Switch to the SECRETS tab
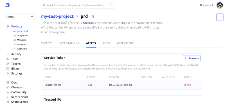Image resolution: width=225 pixels, height=103 pixels. [47, 43]
